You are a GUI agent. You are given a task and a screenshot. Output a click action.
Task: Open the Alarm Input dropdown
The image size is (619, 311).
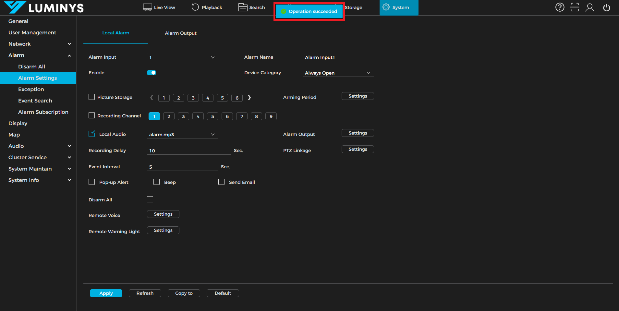[182, 57]
